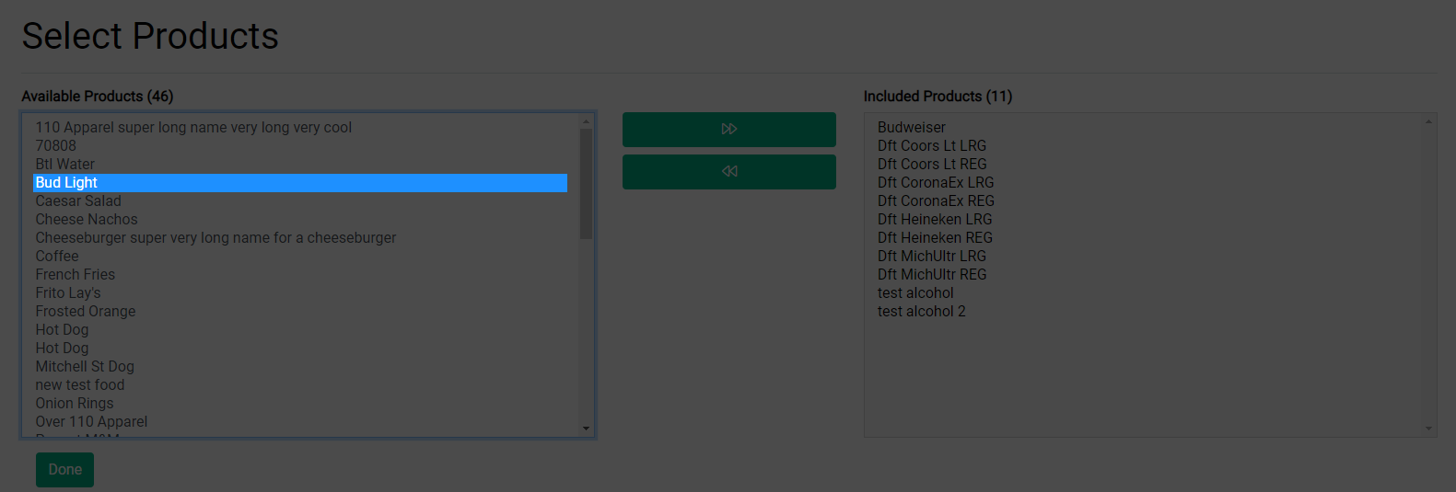The width and height of the screenshot is (1456, 492).
Task: Select the long-named Cheeseburger product
Action: (300, 238)
